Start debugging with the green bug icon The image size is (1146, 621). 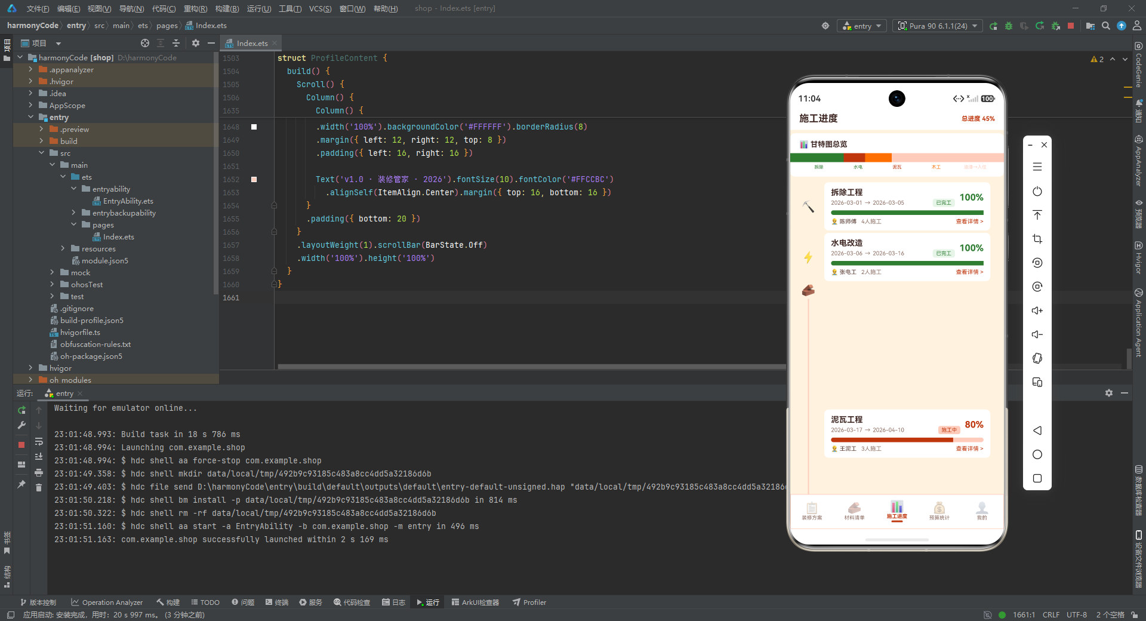1009,26
